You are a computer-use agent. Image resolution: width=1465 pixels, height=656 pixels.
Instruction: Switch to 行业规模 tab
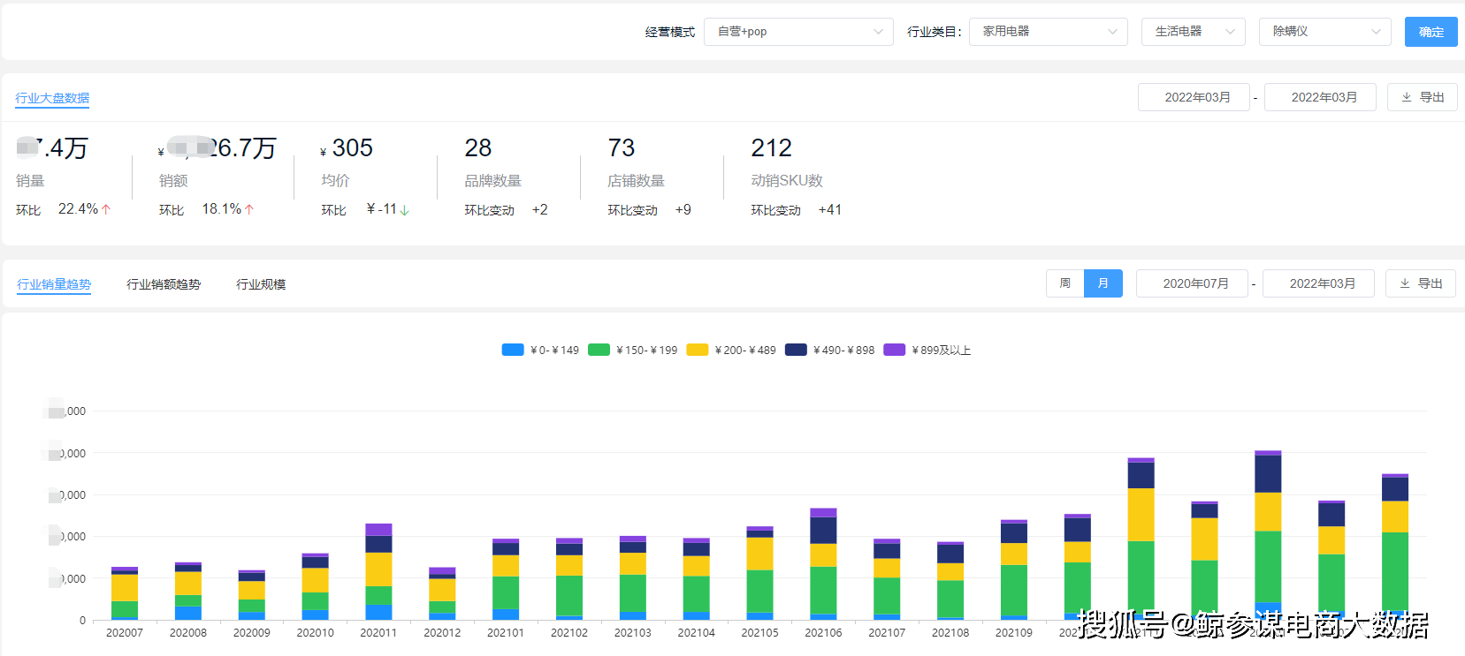pos(261,284)
